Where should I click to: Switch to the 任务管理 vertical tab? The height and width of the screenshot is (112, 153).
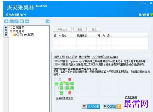coord(6,31)
